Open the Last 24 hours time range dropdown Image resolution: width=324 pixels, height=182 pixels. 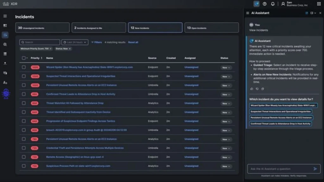pos(75,42)
